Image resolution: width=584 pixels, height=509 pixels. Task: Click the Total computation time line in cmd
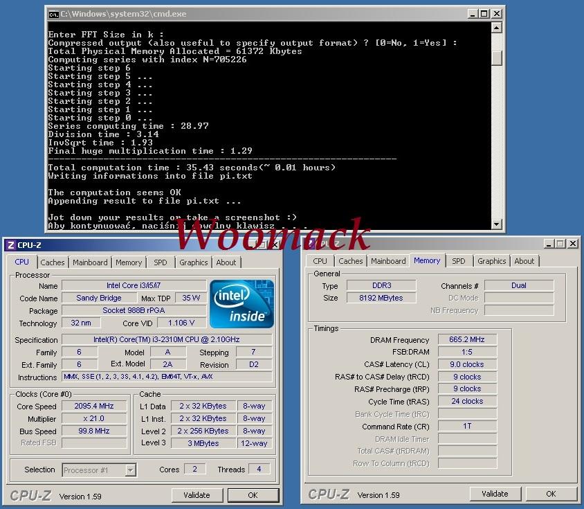click(x=192, y=168)
